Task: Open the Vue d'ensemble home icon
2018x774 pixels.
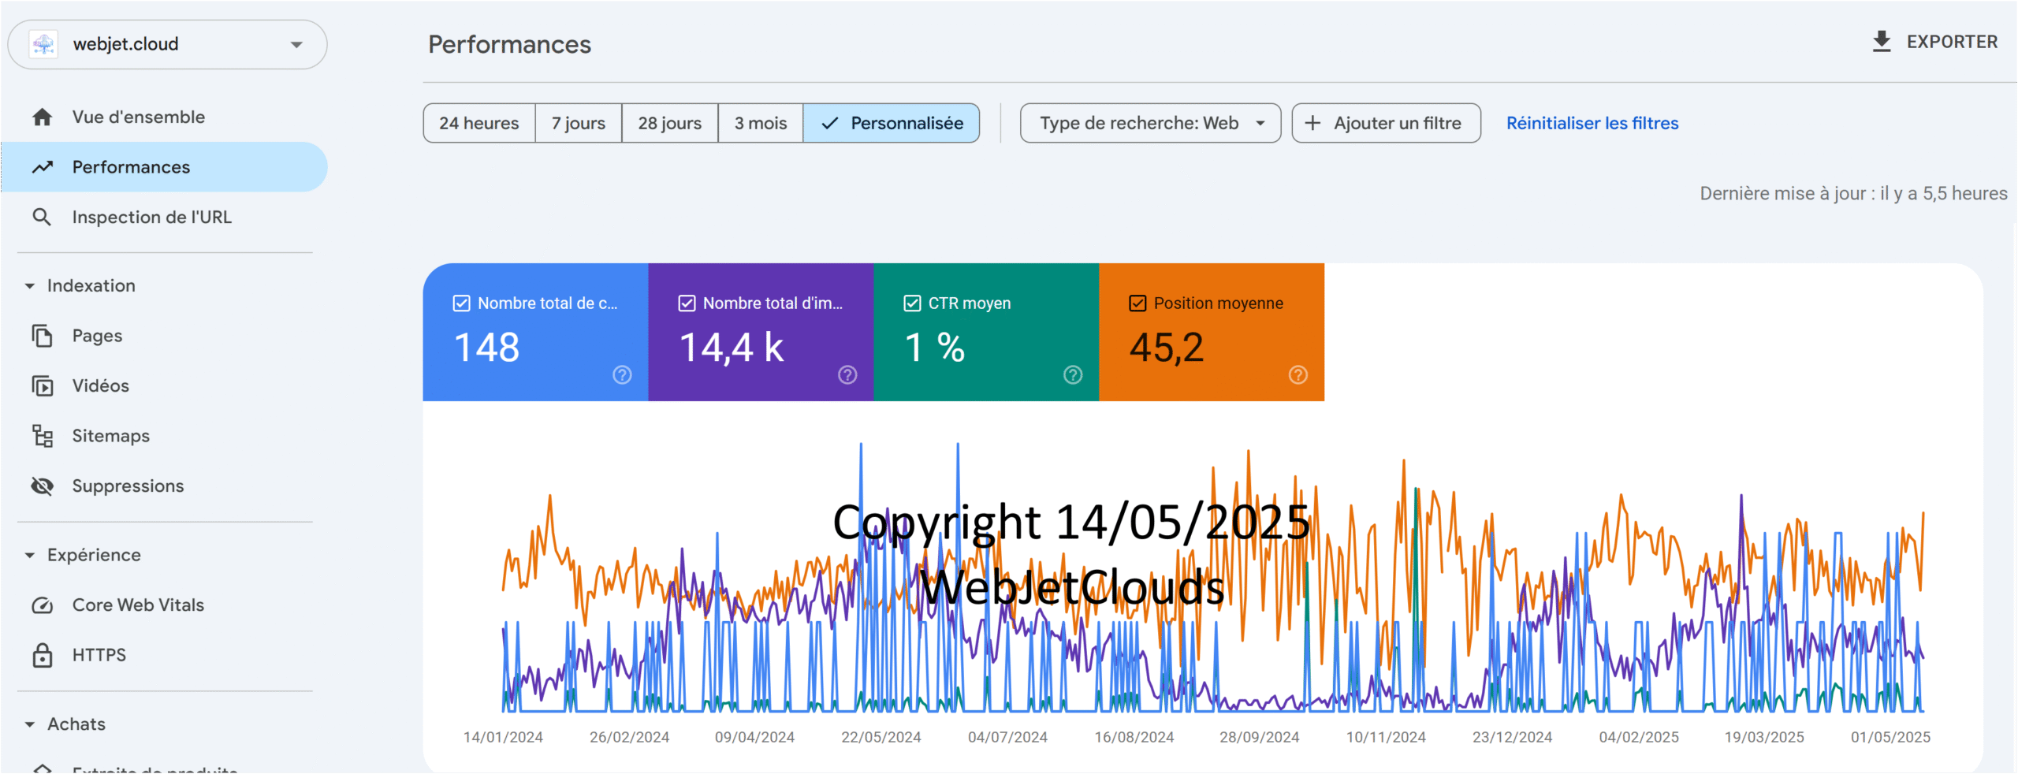Action: tap(43, 117)
